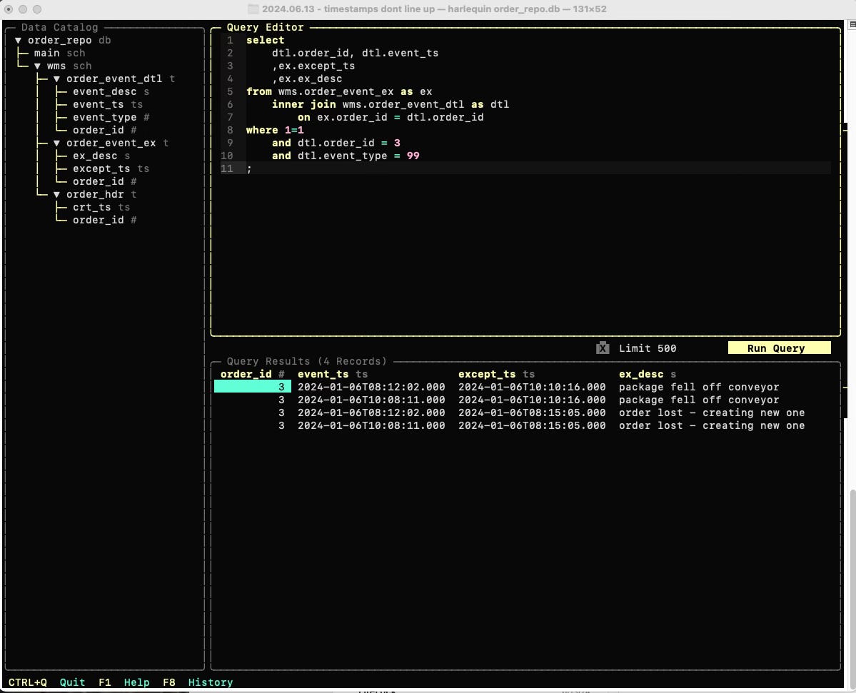Collapse the order_repo database node
This screenshot has height=693, width=856.
(18, 41)
